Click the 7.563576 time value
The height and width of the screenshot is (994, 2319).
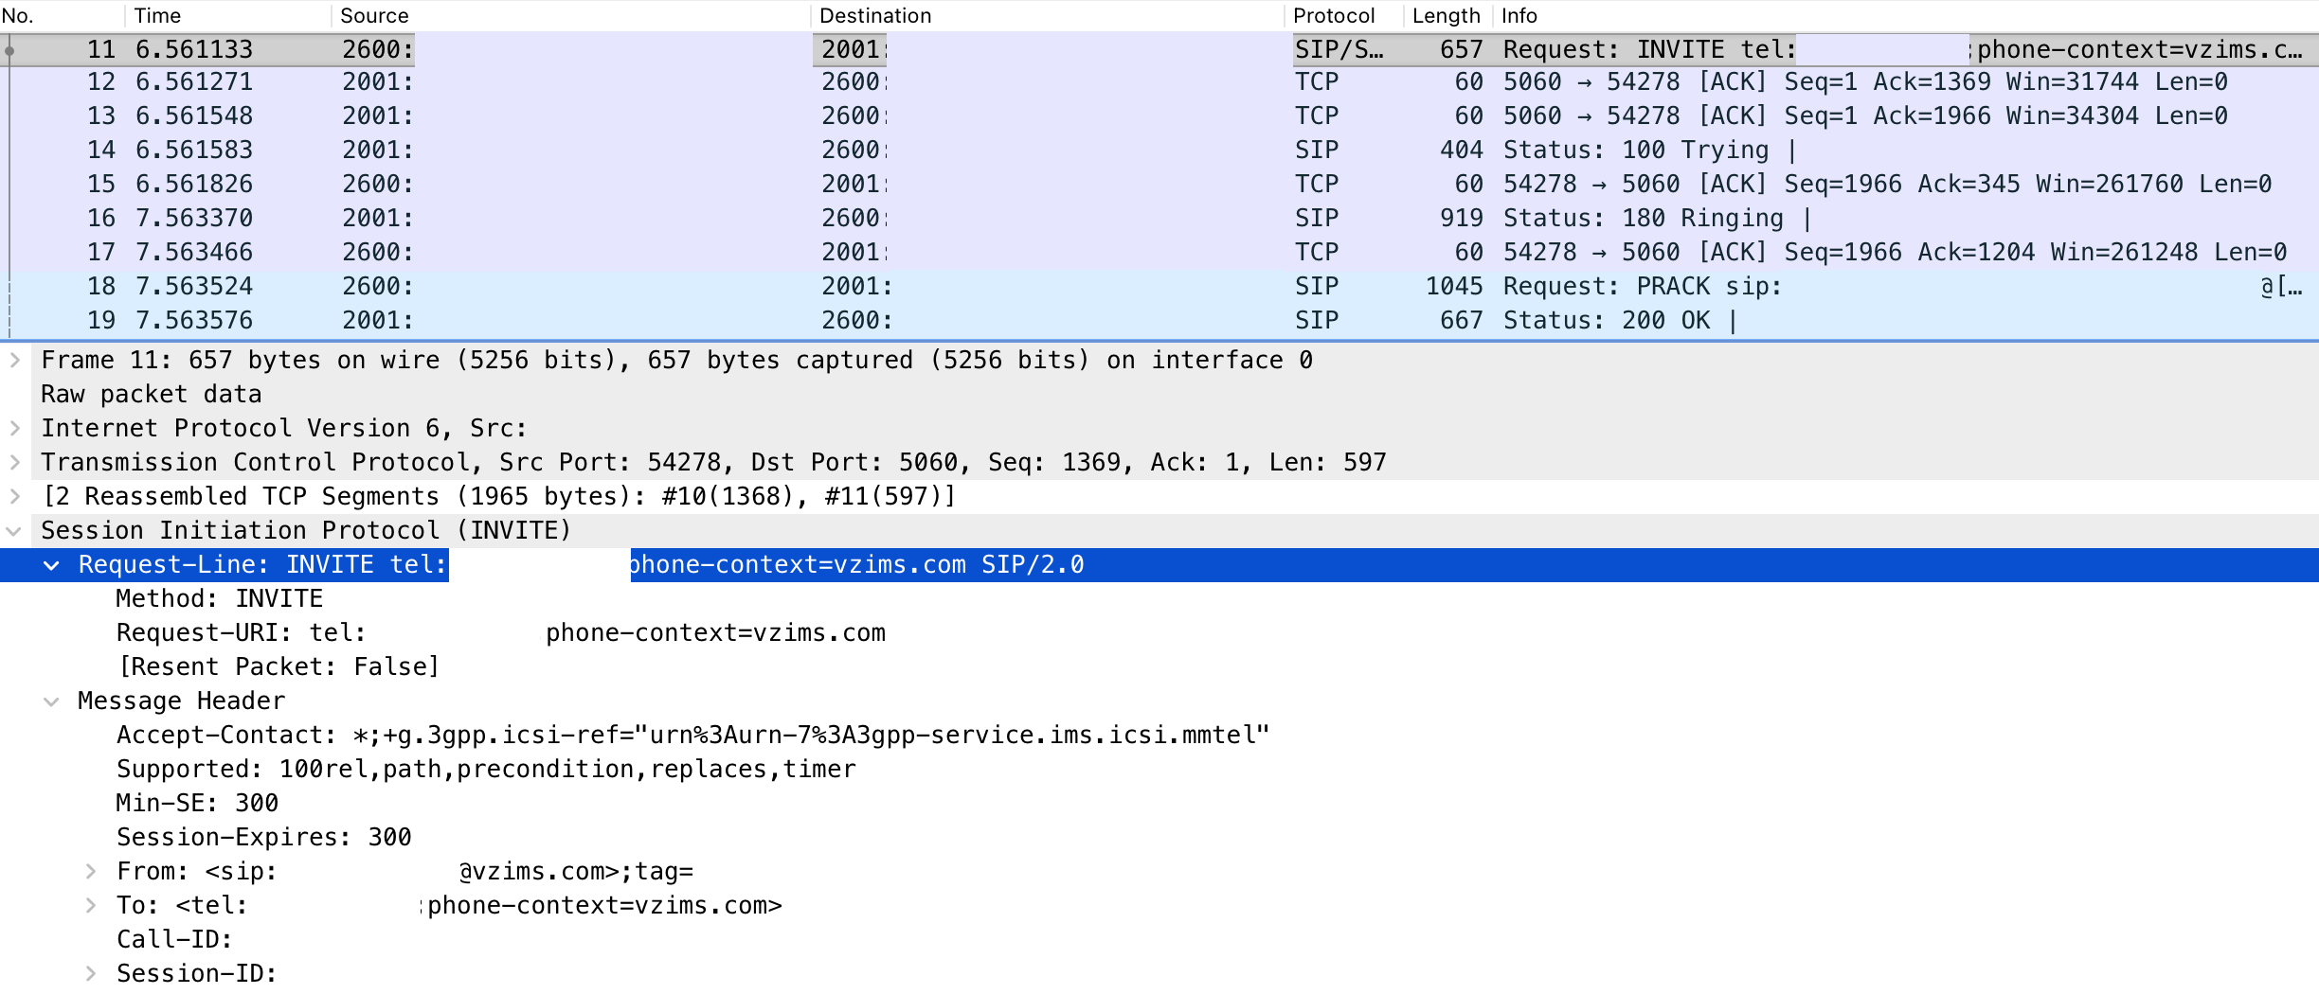pos(194,321)
